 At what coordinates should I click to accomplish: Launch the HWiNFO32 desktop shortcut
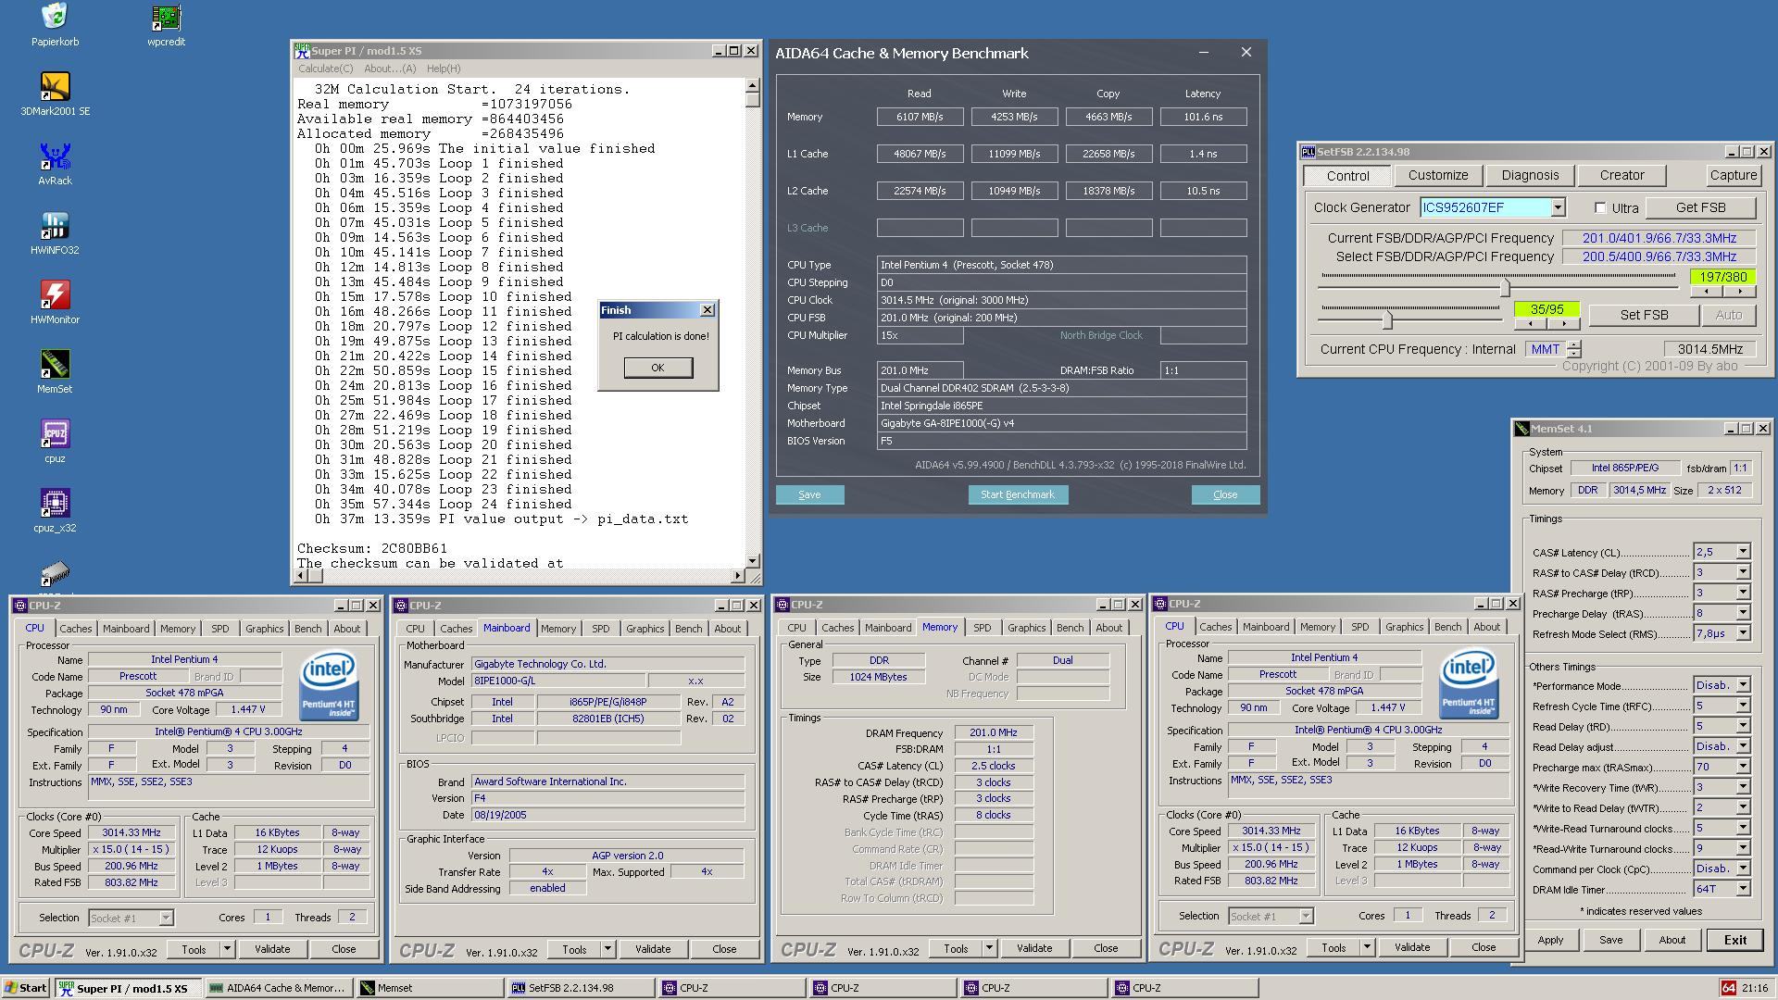pos(55,227)
